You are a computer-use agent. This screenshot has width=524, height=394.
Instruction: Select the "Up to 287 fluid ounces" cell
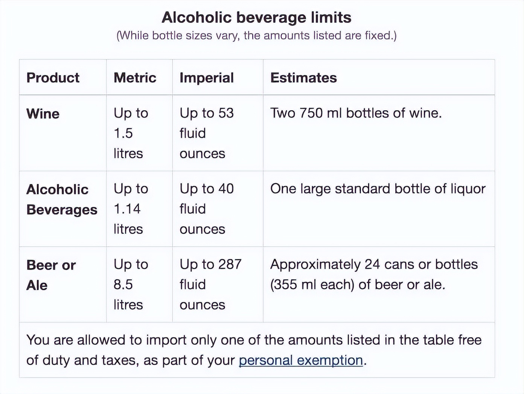(x=210, y=284)
